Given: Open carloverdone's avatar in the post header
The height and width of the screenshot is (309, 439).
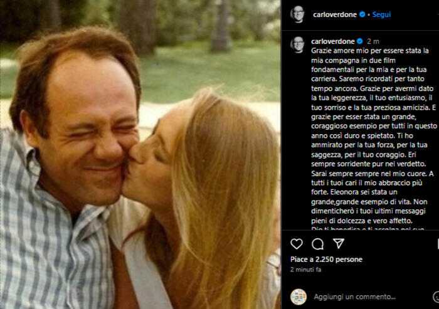Looking at the screenshot, I should click(x=298, y=14).
